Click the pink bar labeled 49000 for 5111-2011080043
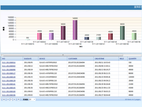The height and width of the screenshot is (107, 142). point(39,36)
